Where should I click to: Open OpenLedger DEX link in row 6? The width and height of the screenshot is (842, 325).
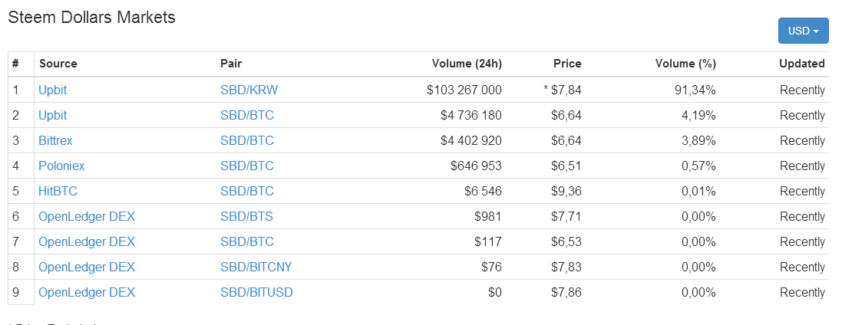87,216
